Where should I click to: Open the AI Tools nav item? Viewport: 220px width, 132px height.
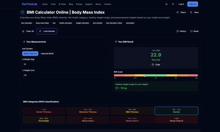(62, 4)
